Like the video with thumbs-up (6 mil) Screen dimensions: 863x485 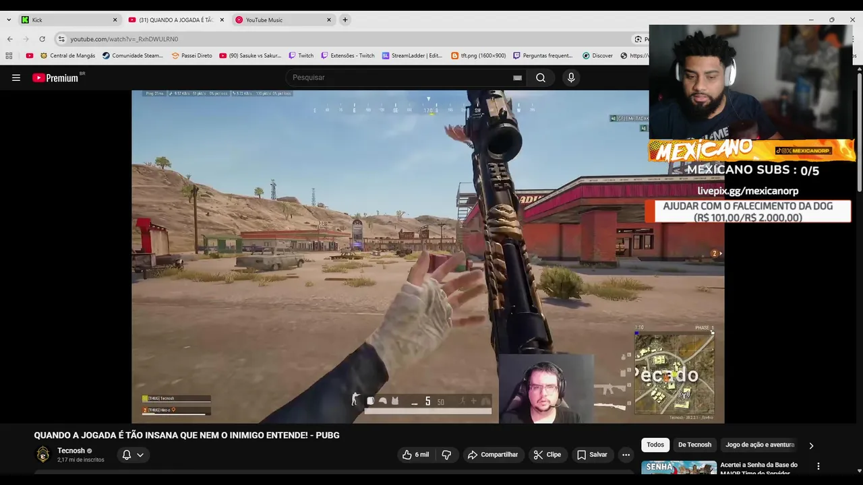tap(415, 455)
